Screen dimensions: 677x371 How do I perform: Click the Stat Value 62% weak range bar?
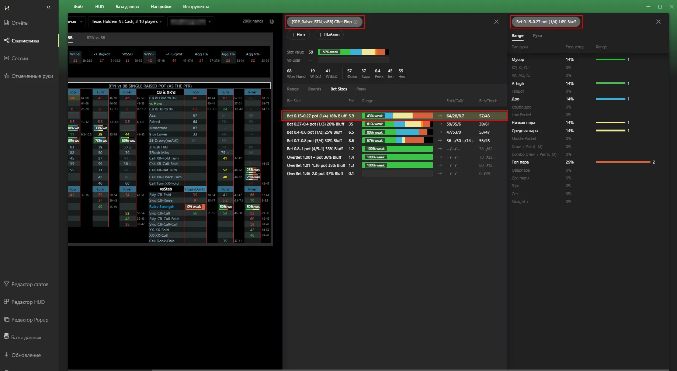[353, 52]
